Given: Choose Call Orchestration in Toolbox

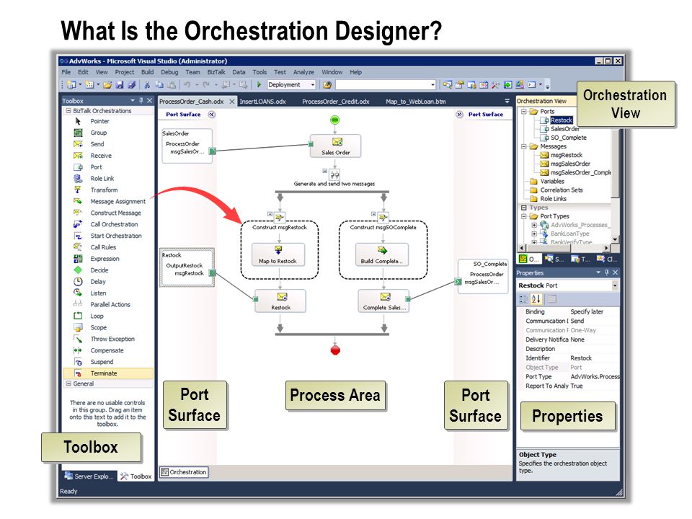Looking at the screenshot, I should coord(114,225).
